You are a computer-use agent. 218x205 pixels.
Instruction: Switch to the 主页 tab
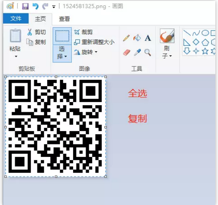point(40,19)
